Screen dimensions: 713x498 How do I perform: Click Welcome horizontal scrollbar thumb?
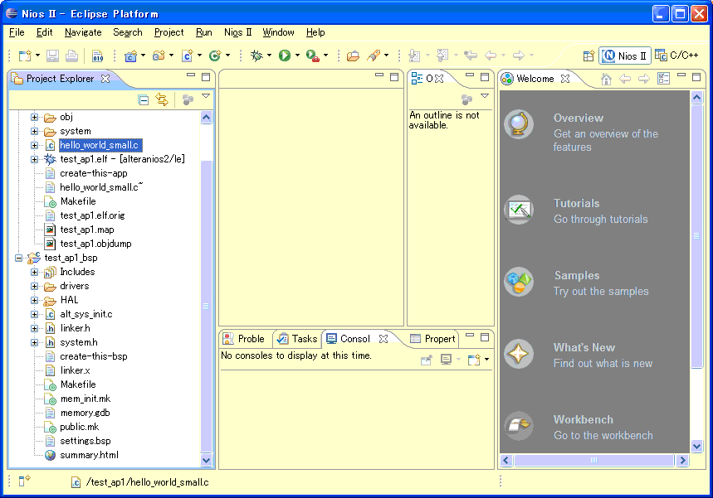[593, 461]
